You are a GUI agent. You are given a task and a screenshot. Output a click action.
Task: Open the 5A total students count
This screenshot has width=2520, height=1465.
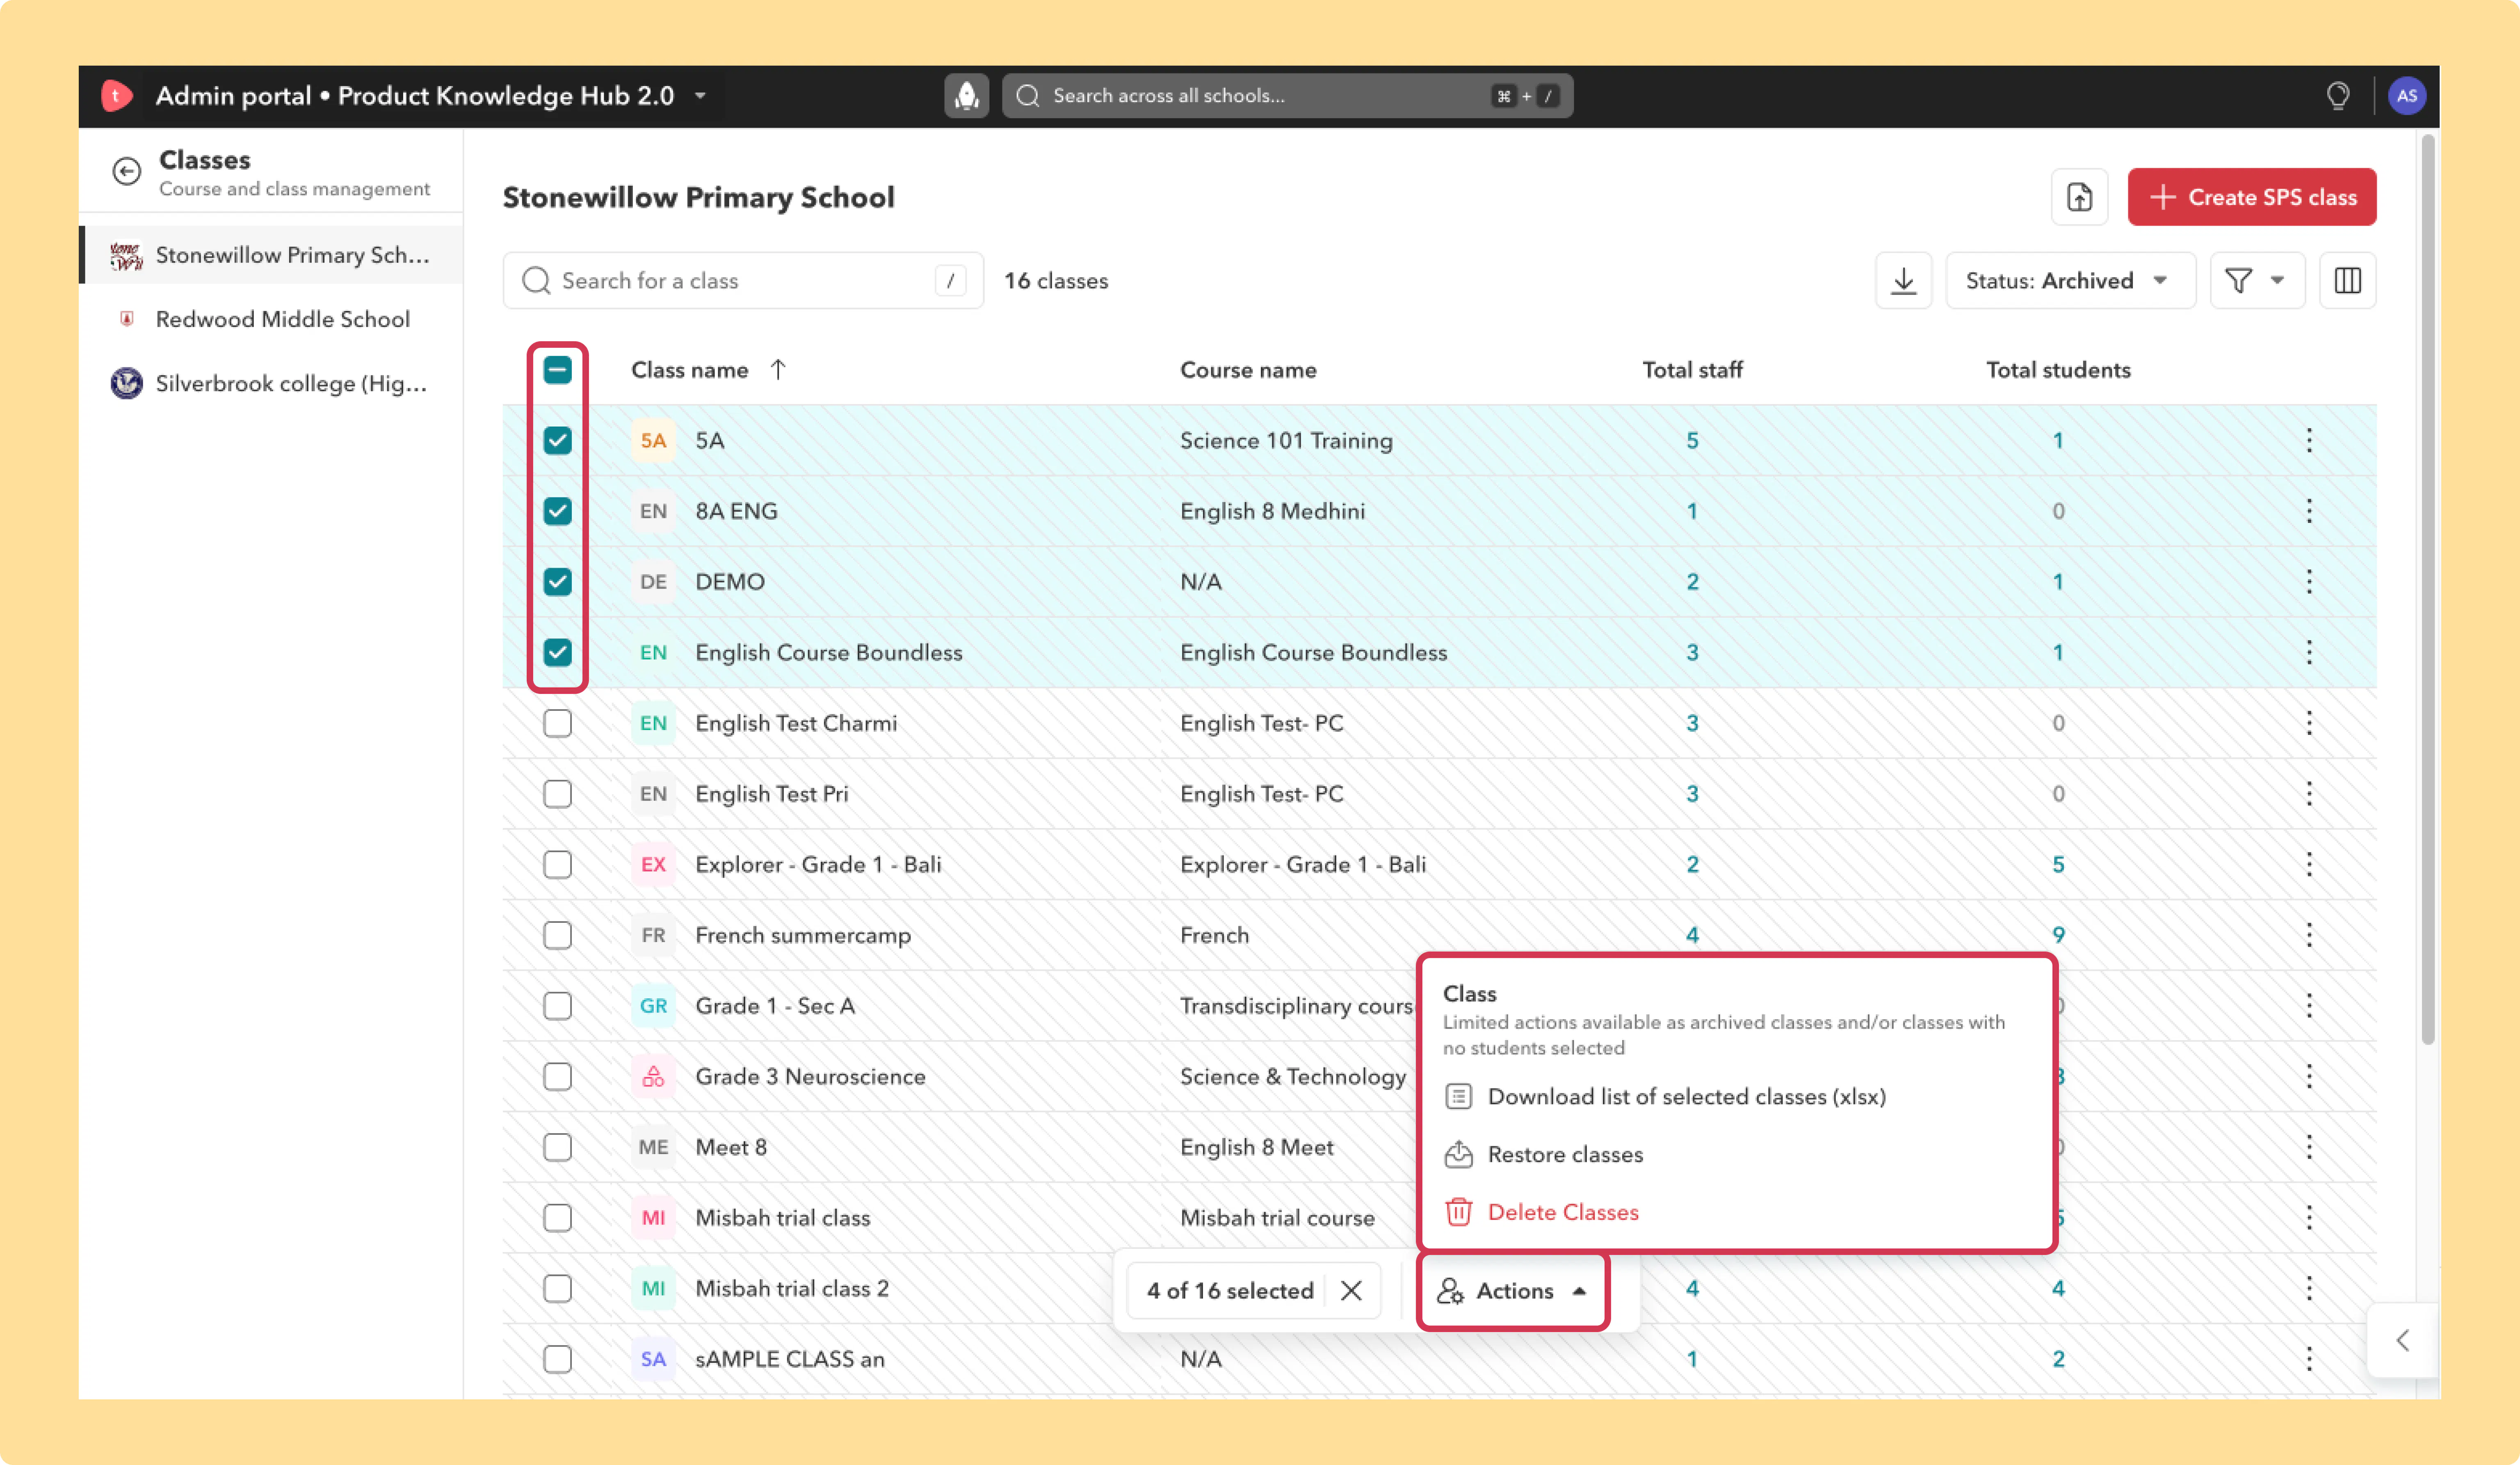pyautogui.click(x=2058, y=441)
